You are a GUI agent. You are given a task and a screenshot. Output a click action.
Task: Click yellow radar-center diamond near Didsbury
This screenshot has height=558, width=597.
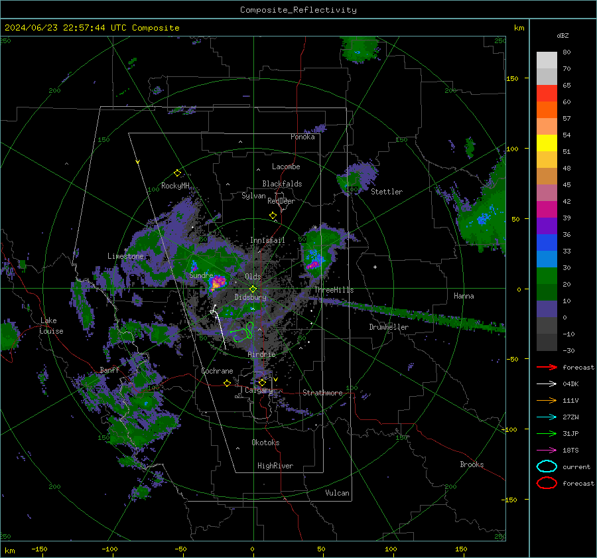(x=253, y=289)
